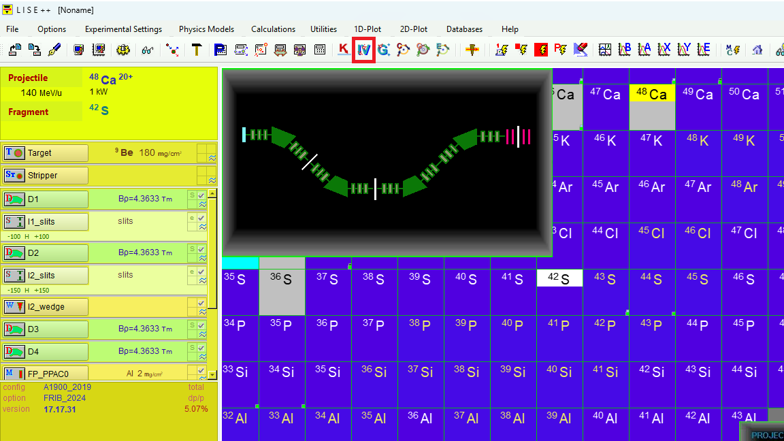This screenshot has width=784, height=441.
Task: Click the Target block button
Action: [46, 153]
